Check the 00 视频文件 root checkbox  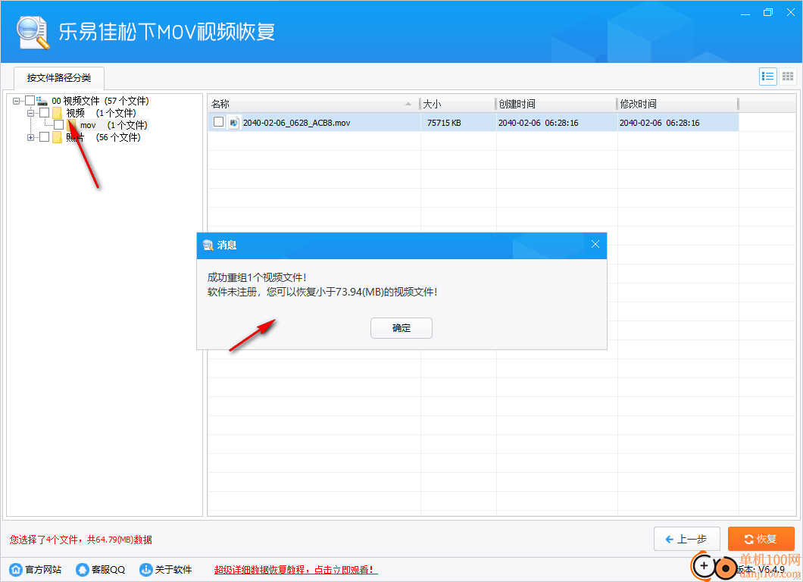30,101
